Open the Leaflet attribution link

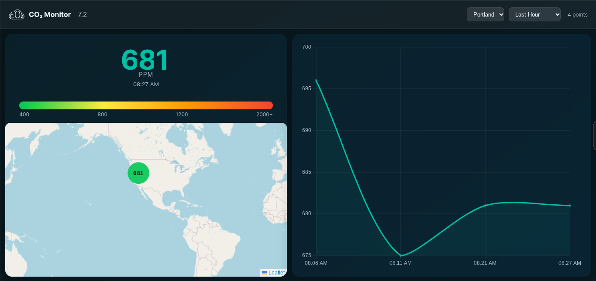(x=276, y=273)
